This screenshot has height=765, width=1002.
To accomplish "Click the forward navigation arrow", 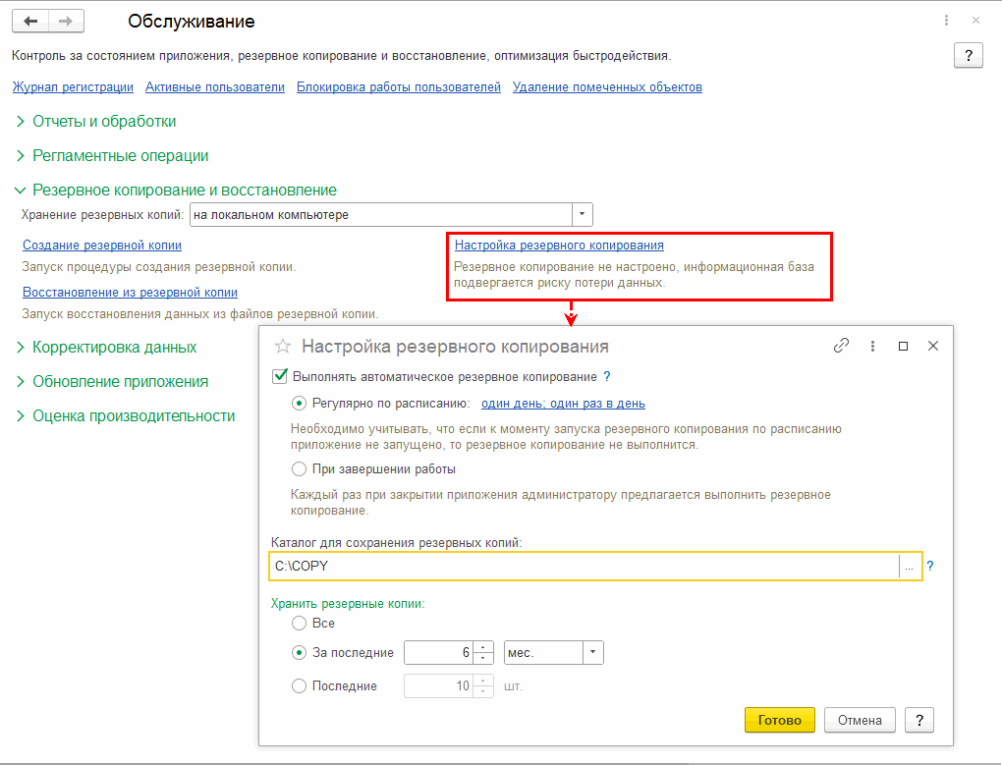I will tap(66, 21).
